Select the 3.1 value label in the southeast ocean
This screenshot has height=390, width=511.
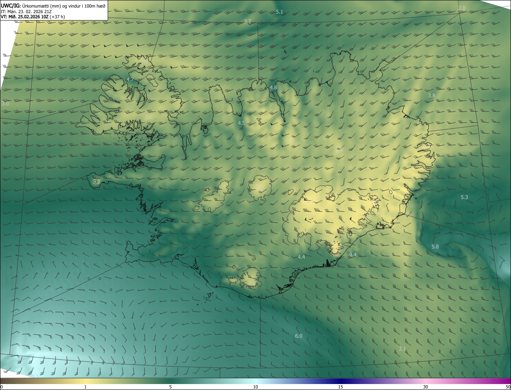click(402, 349)
